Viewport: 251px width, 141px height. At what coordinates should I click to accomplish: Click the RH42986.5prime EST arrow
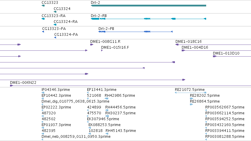106,98
